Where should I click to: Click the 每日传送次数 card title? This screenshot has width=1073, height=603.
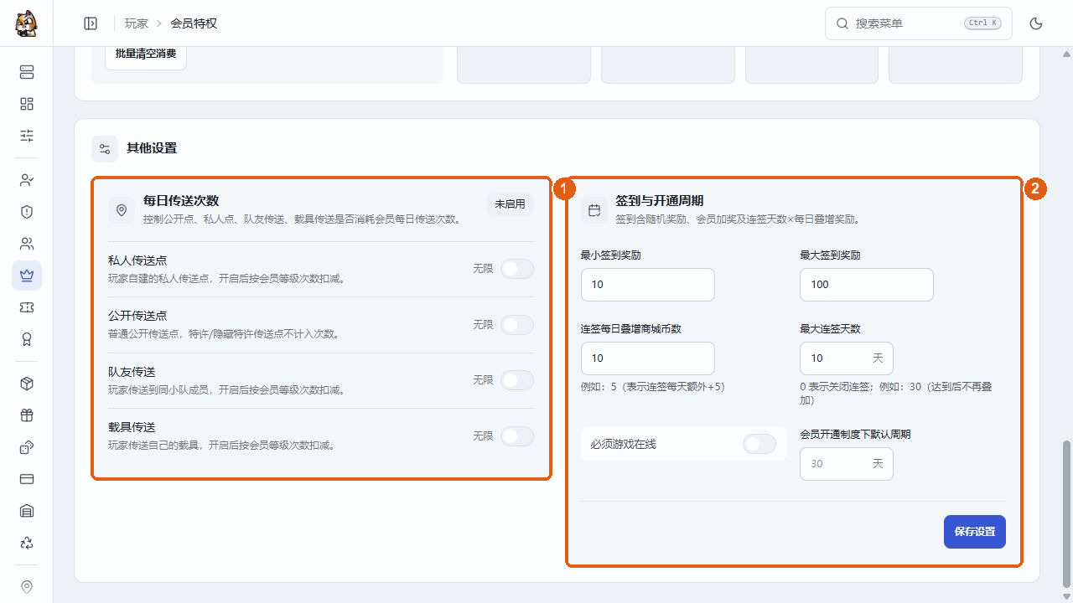(x=181, y=200)
